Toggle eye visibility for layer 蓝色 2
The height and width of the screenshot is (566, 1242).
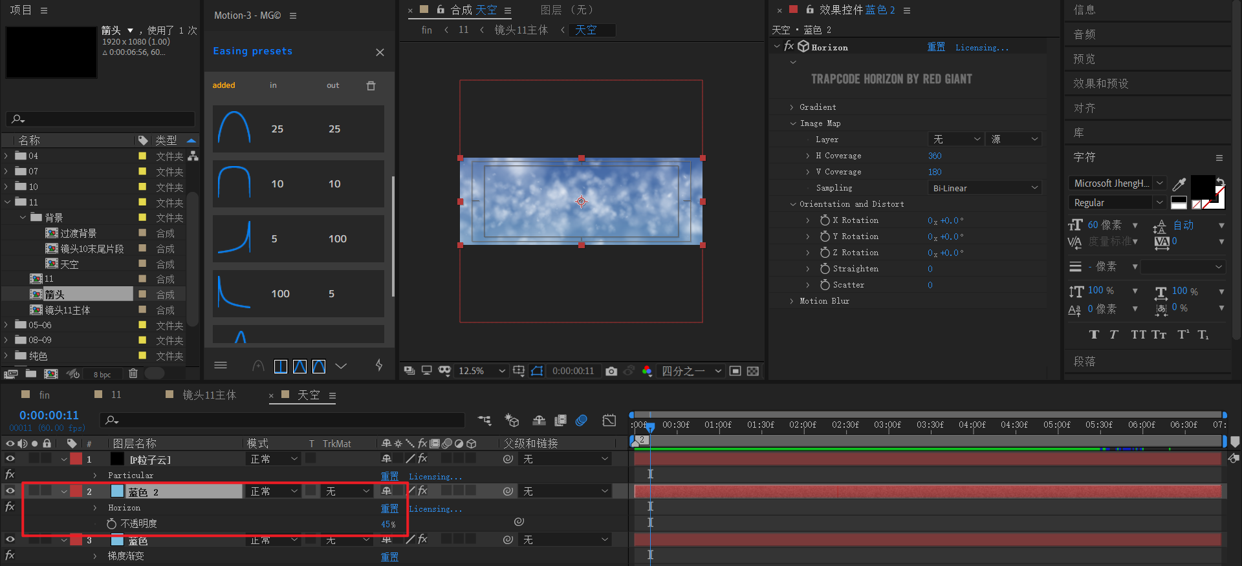(x=10, y=491)
